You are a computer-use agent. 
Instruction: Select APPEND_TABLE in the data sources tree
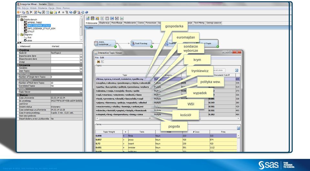click(35, 23)
